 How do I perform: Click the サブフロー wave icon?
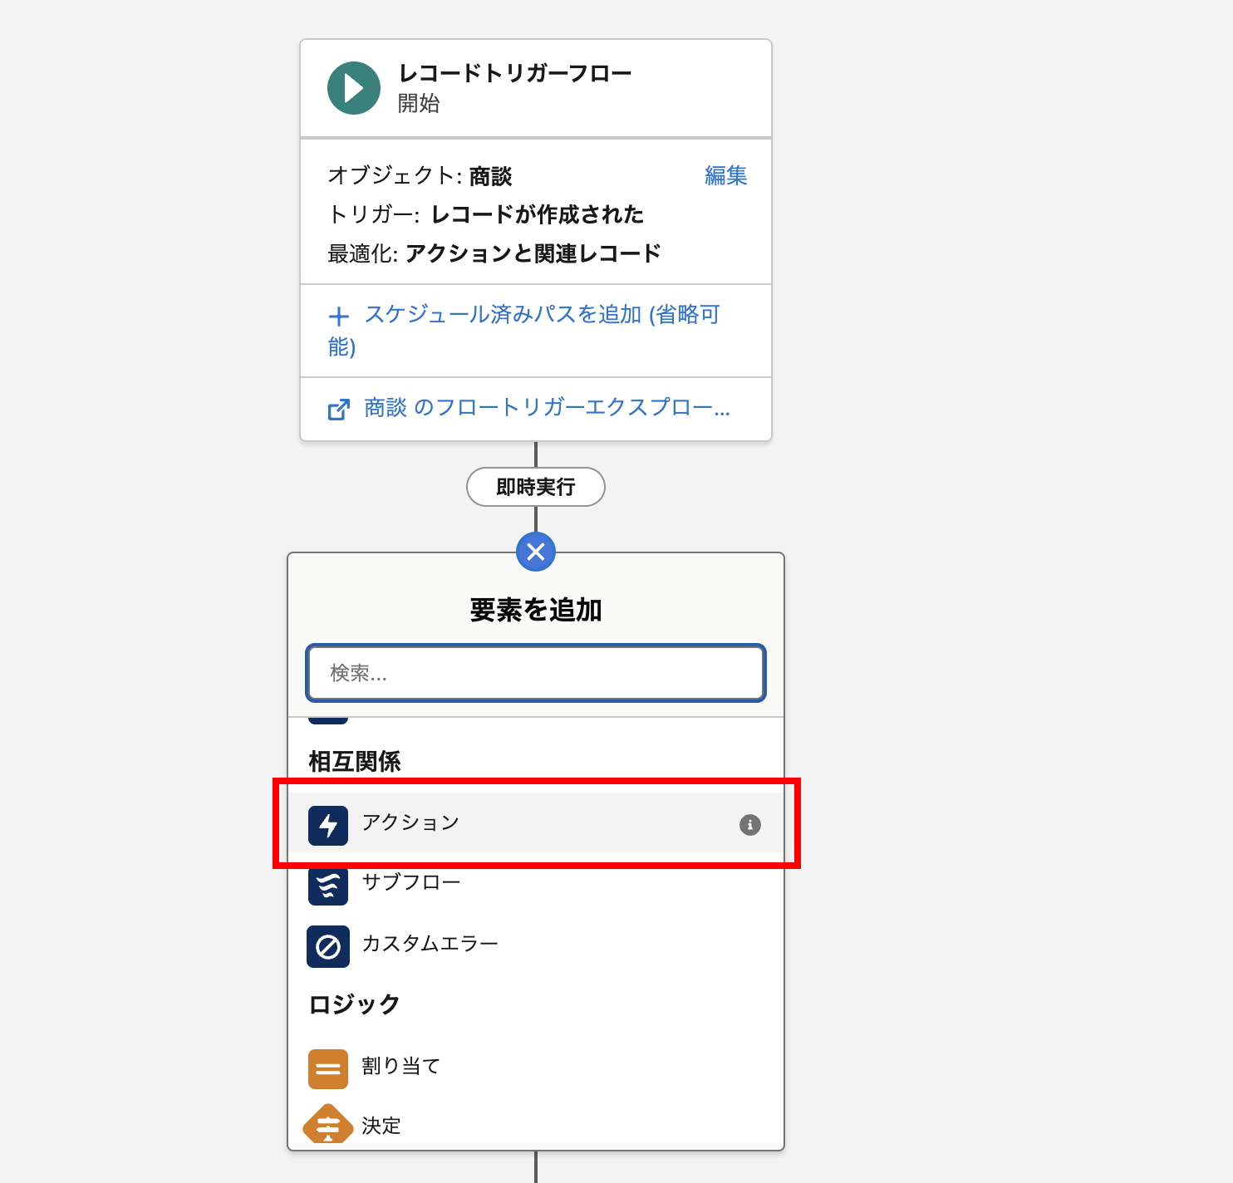tap(328, 886)
